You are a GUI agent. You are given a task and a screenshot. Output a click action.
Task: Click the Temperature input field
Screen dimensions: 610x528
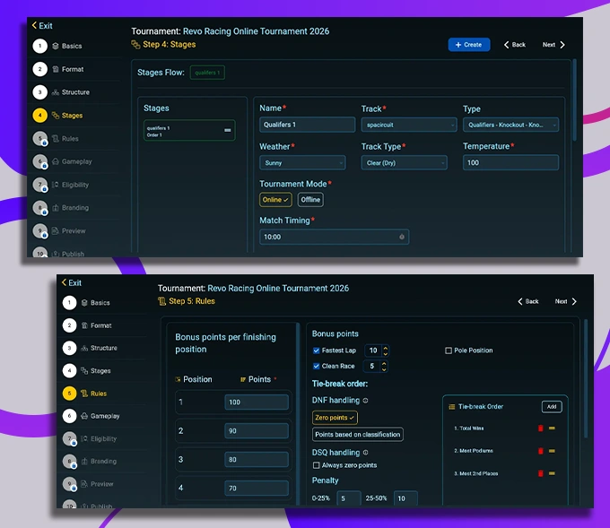coord(510,163)
